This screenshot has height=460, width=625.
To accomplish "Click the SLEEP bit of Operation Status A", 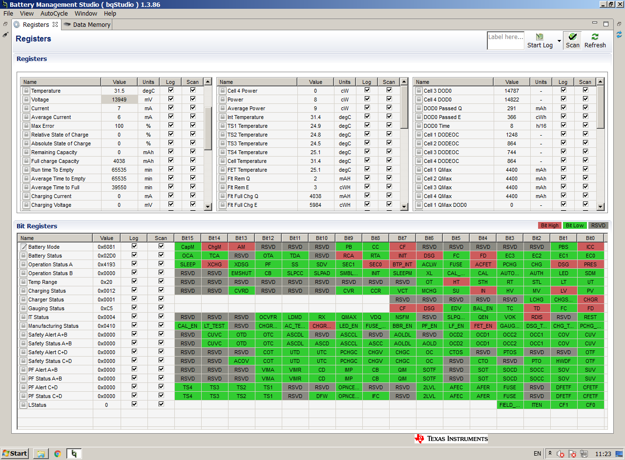I will pyautogui.click(x=187, y=264).
